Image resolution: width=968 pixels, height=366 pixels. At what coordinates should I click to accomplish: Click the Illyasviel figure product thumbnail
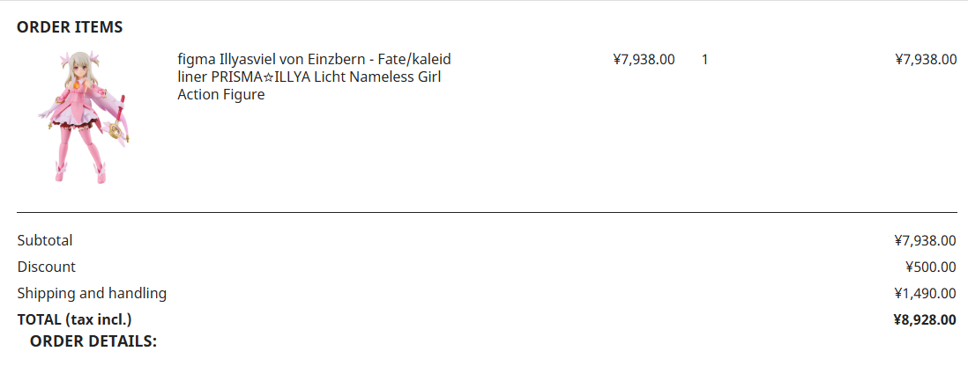click(x=83, y=117)
